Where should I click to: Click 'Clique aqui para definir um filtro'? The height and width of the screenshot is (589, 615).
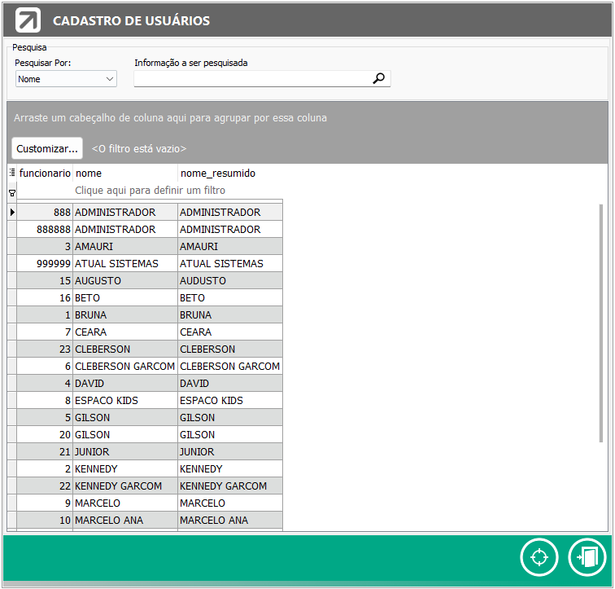pyautogui.click(x=150, y=191)
